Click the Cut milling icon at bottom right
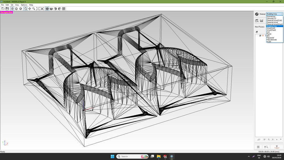The height and width of the screenshot is (160, 284). point(277,147)
